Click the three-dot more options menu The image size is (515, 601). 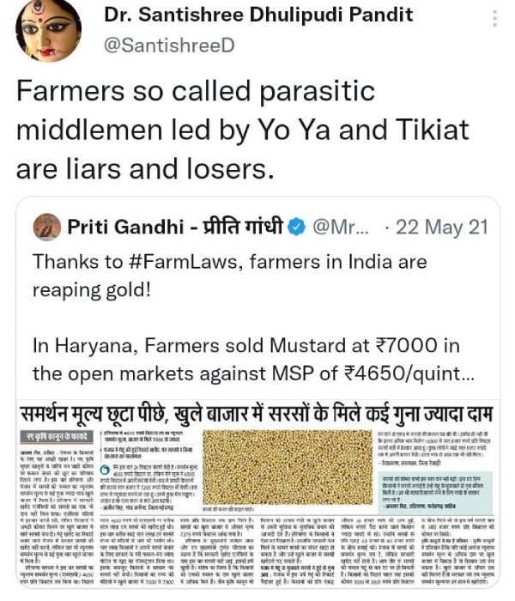coord(492,18)
